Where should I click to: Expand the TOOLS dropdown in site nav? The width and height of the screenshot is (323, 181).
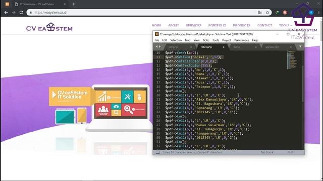(286, 25)
